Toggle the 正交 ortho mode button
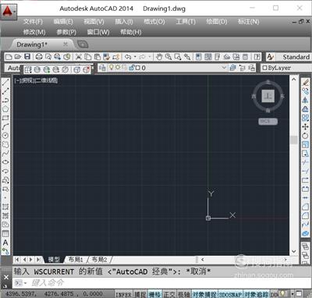This screenshot has width=312, height=298. point(169,294)
